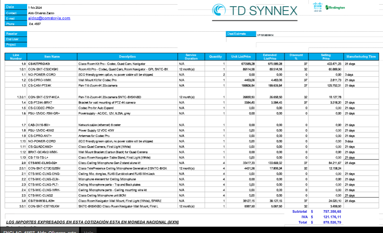Select the Selling Price column header
The width and height of the screenshot is (383, 233).
click(x=326, y=57)
